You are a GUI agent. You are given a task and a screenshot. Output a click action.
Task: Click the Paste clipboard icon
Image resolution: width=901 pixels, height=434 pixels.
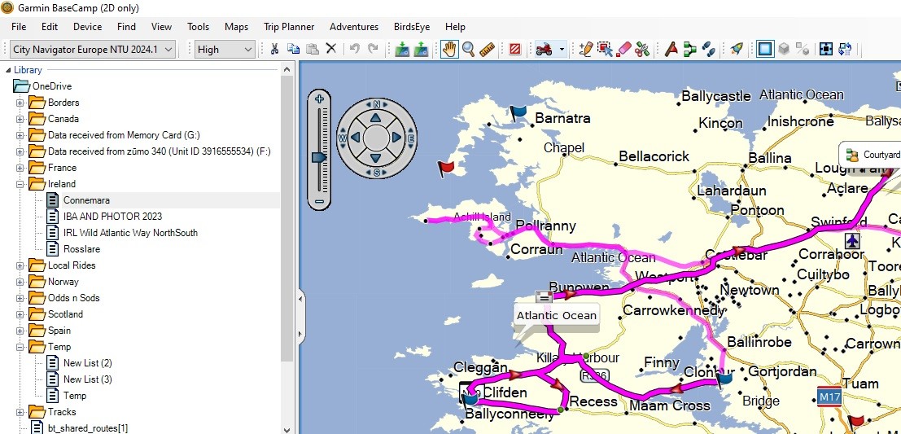coord(312,50)
